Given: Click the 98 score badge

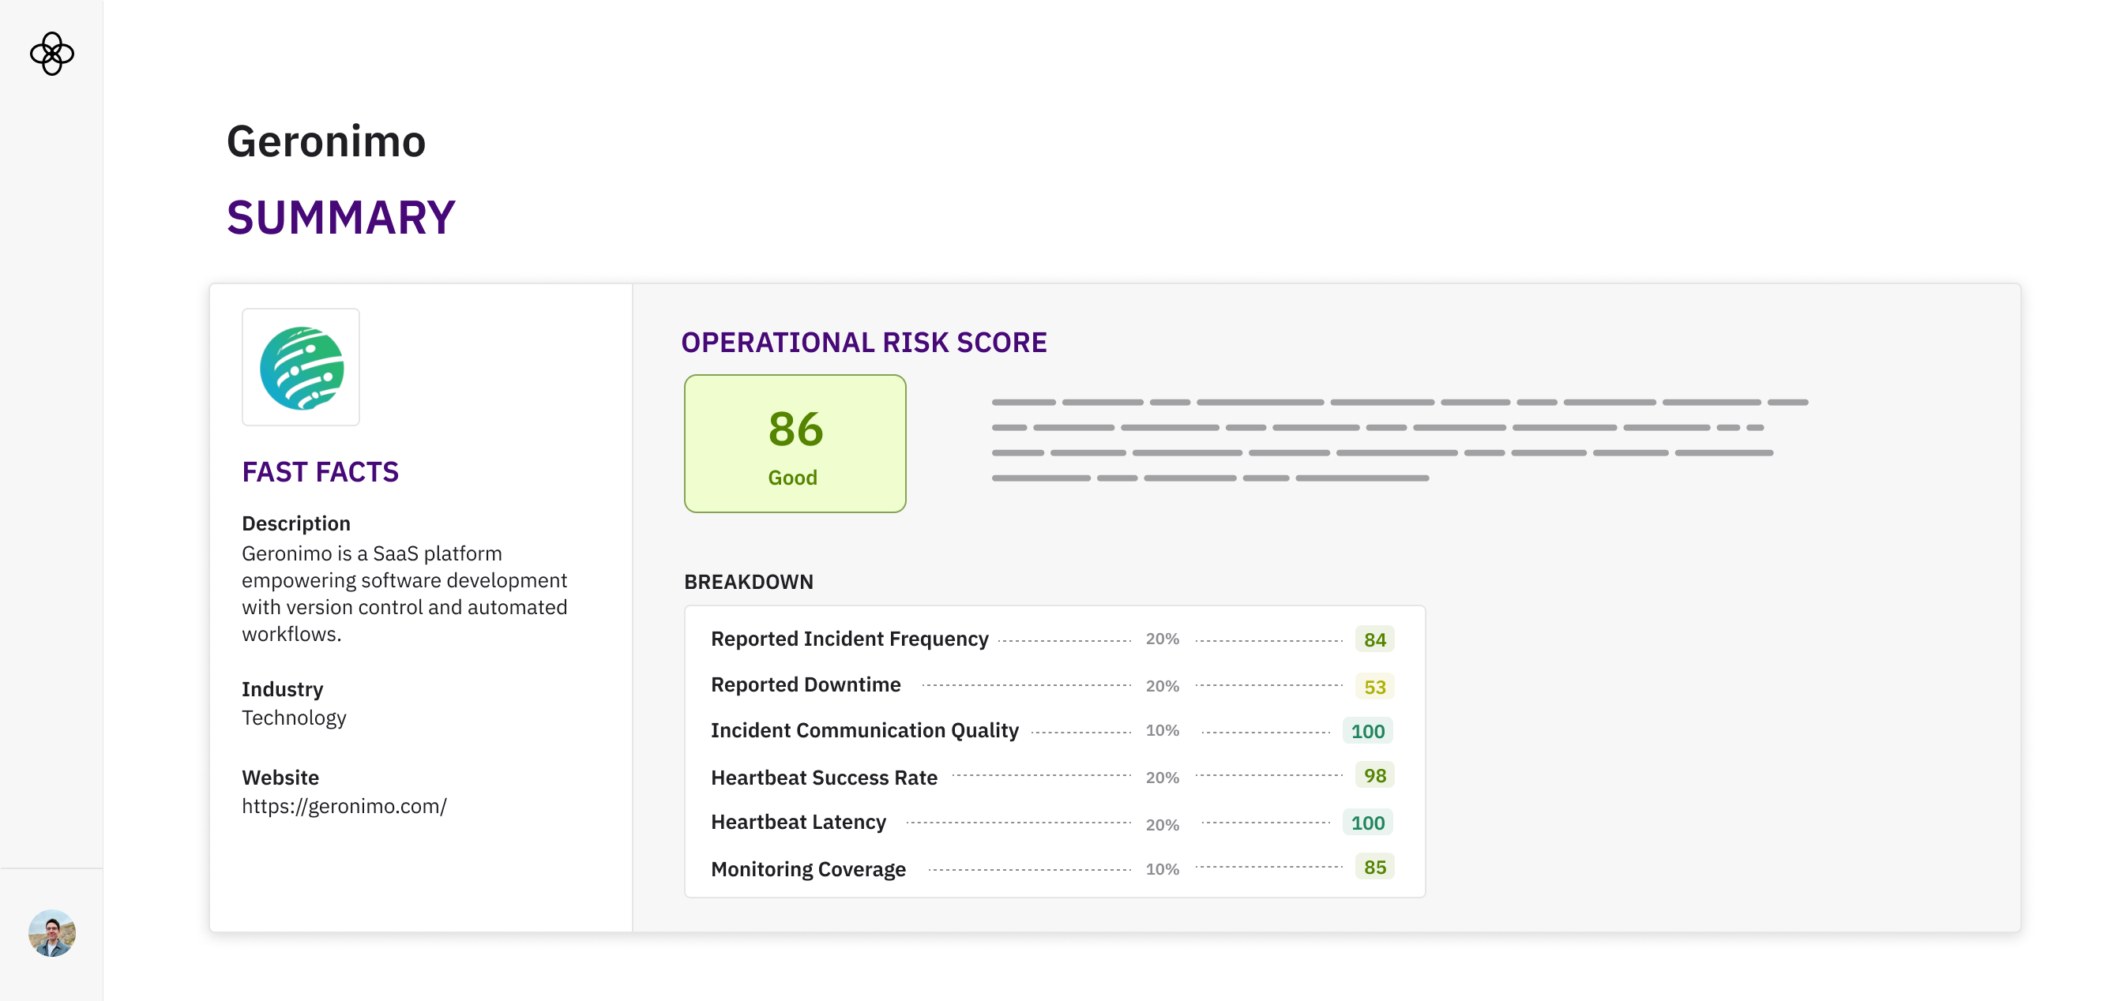Looking at the screenshot, I should coord(1374,776).
